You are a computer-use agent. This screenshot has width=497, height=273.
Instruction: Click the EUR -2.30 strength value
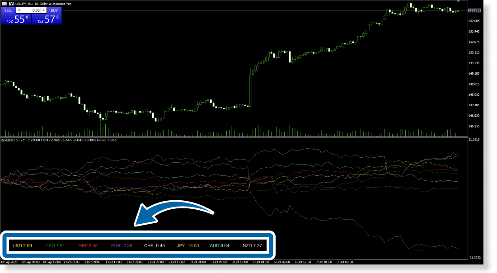click(x=121, y=246)
